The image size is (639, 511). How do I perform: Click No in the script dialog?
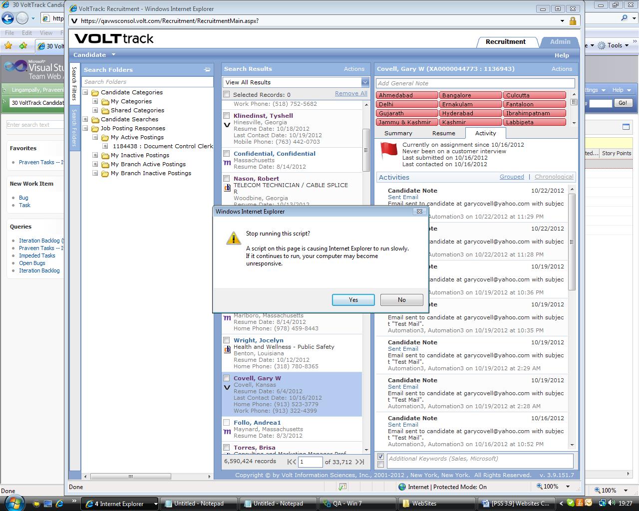pos(402,300)
